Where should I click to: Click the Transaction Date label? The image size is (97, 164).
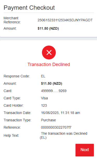pyautogui.click(x=17, y=113)
